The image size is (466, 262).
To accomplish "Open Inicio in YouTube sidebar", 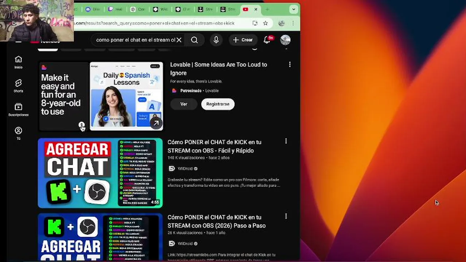I will 18,62.
